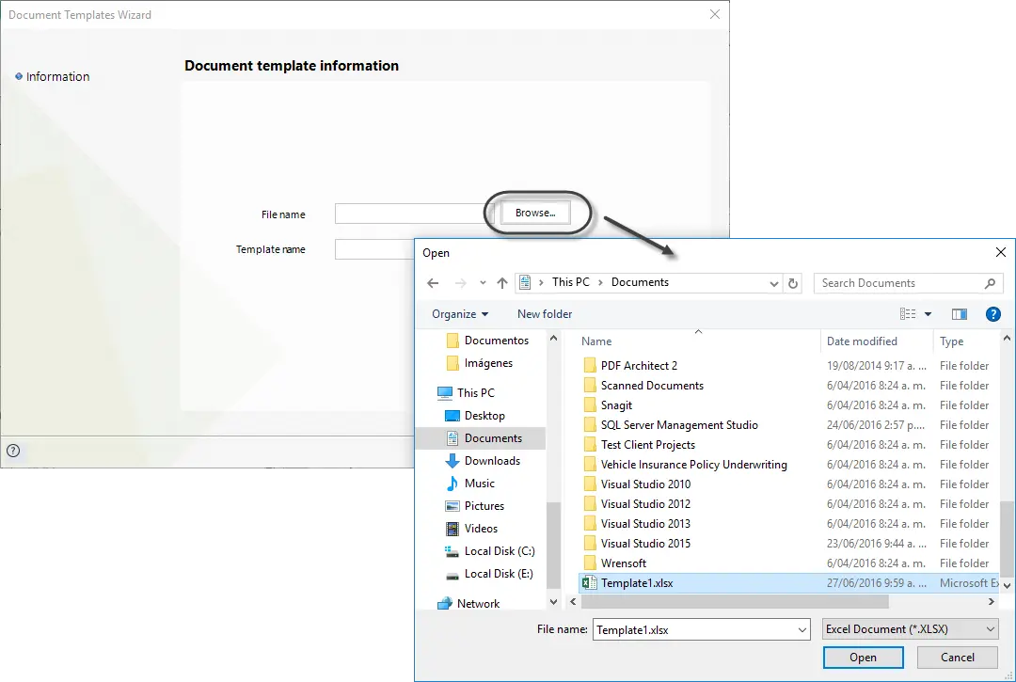Click the Cancel button
1016x682 pixels.
(957, 658)
